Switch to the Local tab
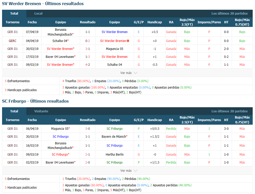 (38, 14)
